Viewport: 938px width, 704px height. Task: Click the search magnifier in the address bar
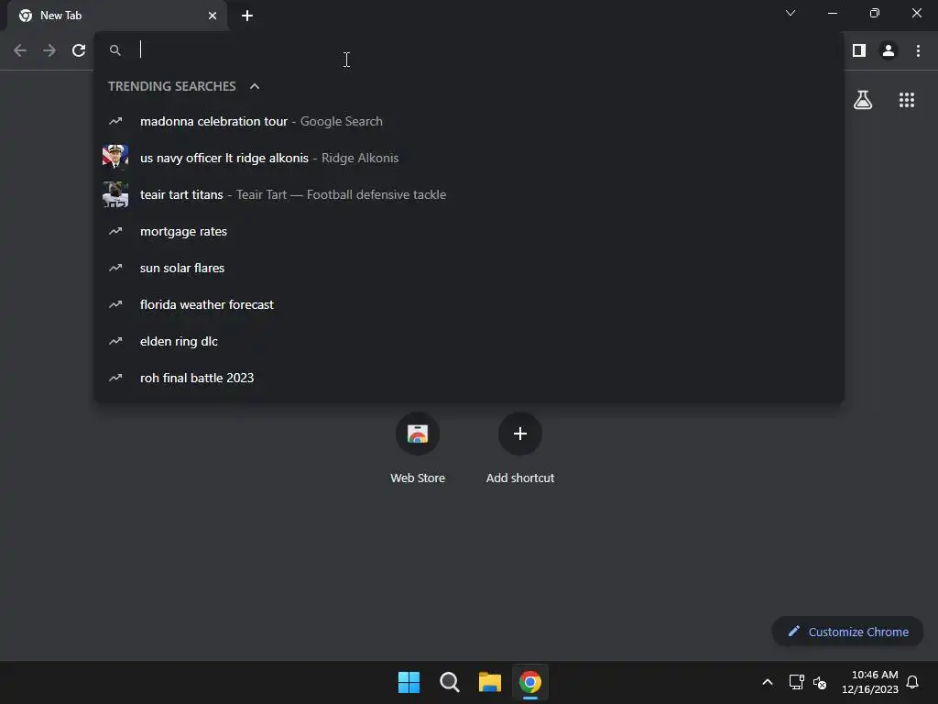(x=115, y=50)
